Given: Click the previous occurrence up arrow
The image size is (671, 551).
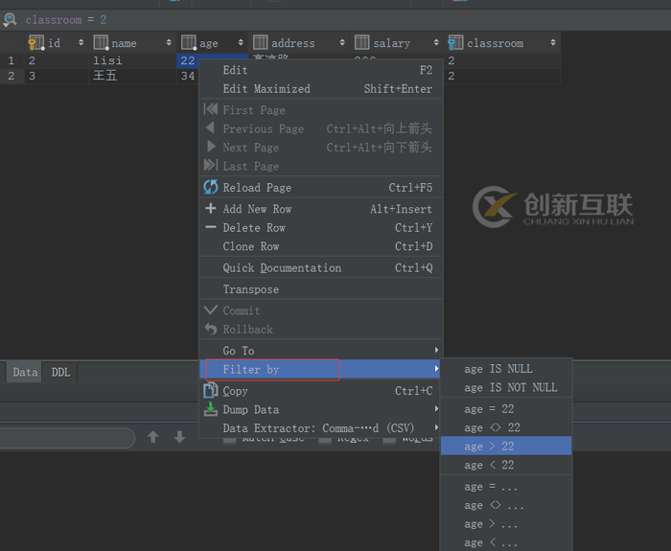Looking at the screenshot, I should (x=152, y=437).
